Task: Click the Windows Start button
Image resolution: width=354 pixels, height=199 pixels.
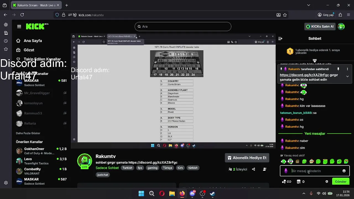Action: point(141,193)
